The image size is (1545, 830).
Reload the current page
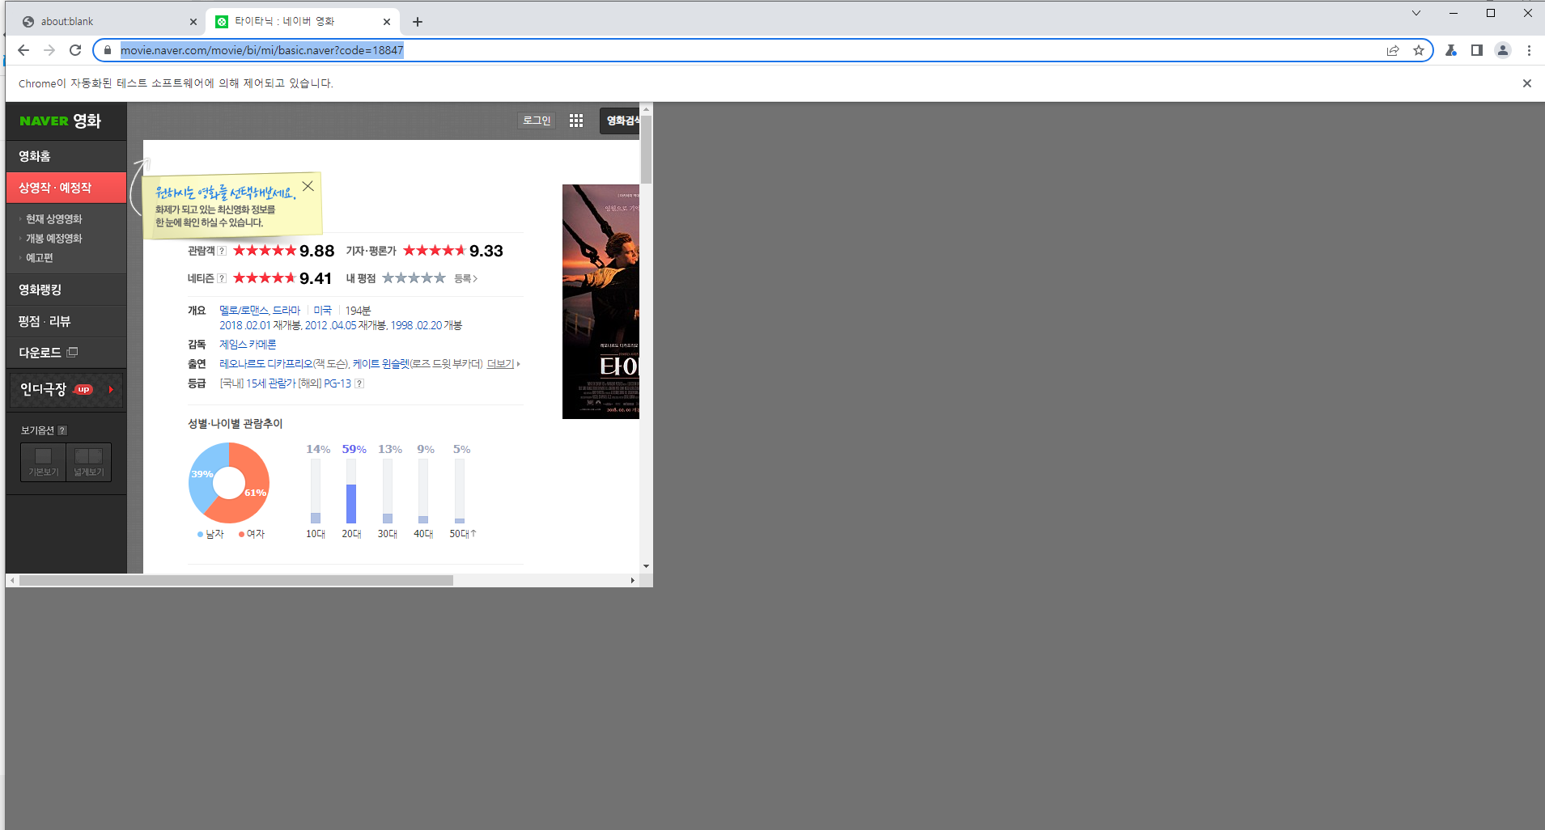click(x=75, y=50)
